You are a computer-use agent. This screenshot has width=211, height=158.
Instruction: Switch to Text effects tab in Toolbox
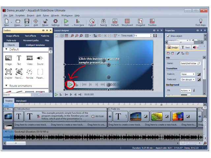pyautogui.click(x=30, y=36)
